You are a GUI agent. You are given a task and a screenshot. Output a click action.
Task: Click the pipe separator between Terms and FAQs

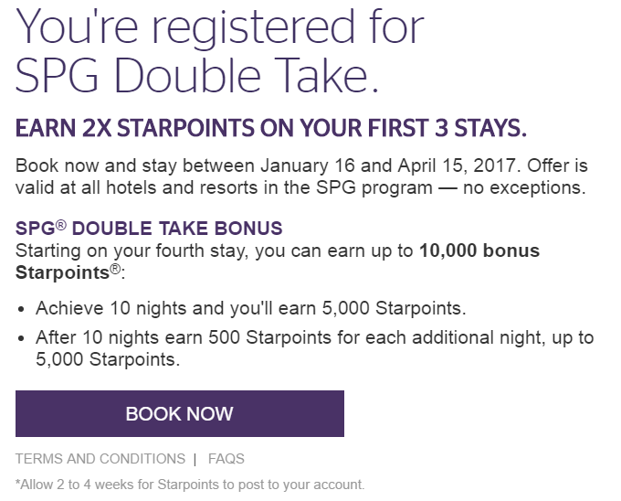pos(195,459)
